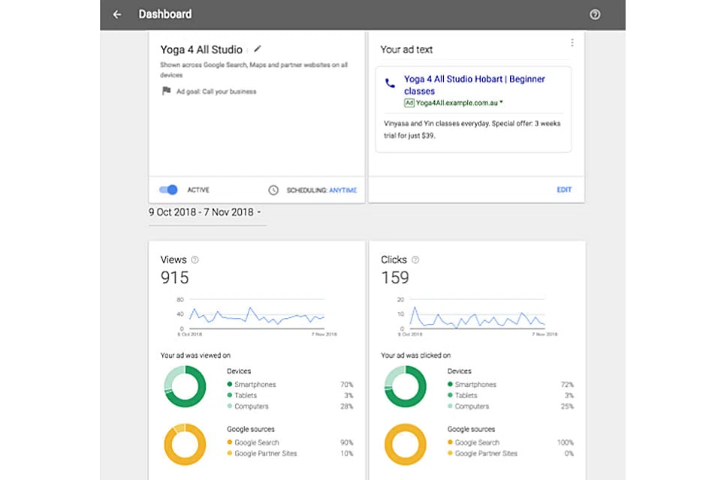This screenshot has height=480, width=721.
Task: Click the Google Search legend dot under Clicks
Action: [451, 442]
